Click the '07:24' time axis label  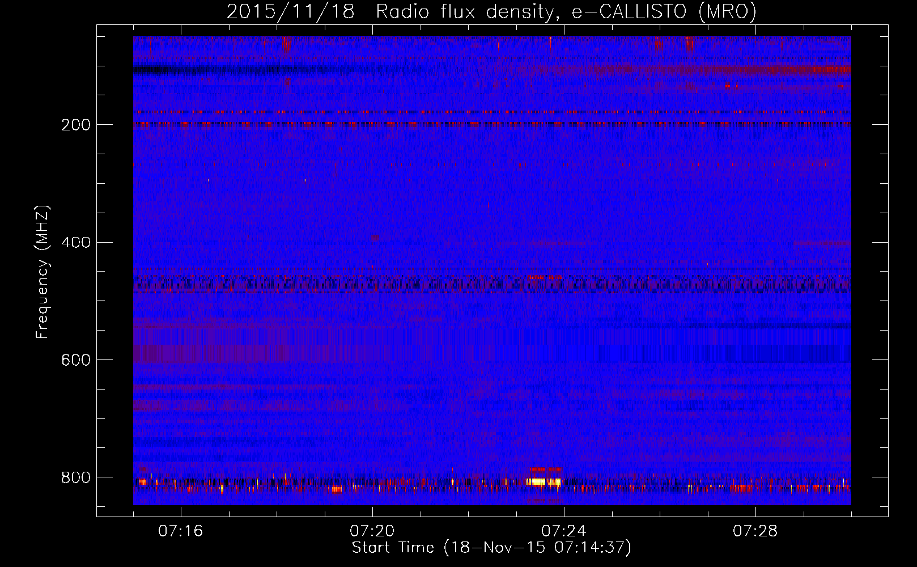tap(564, 531)
